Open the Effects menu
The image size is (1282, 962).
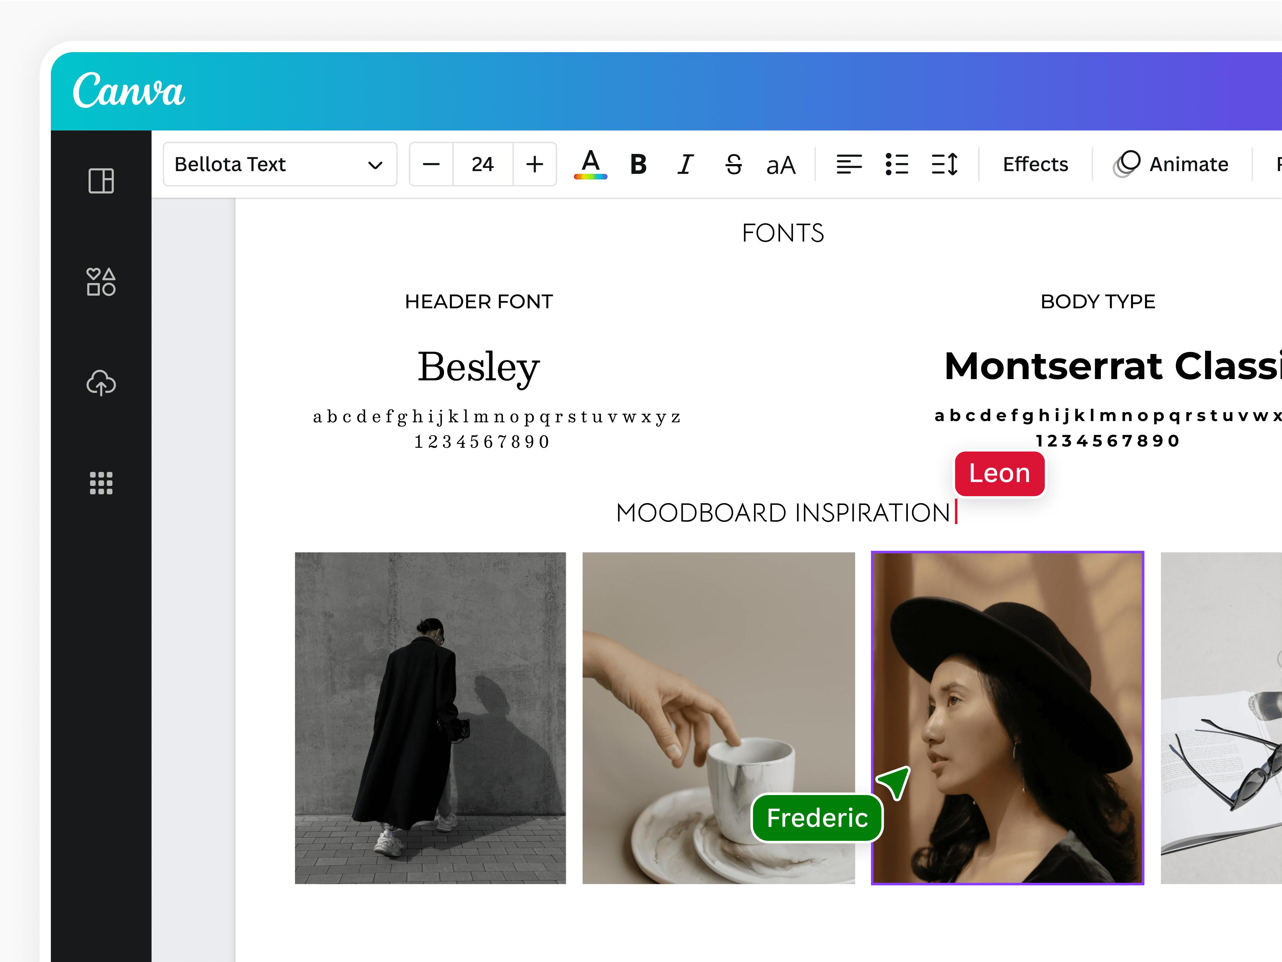[x=1035, y=165]
